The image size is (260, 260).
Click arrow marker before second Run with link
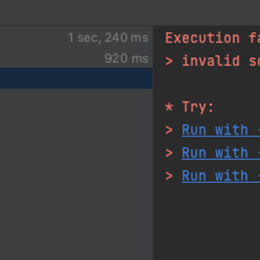(x=169, y=153)
